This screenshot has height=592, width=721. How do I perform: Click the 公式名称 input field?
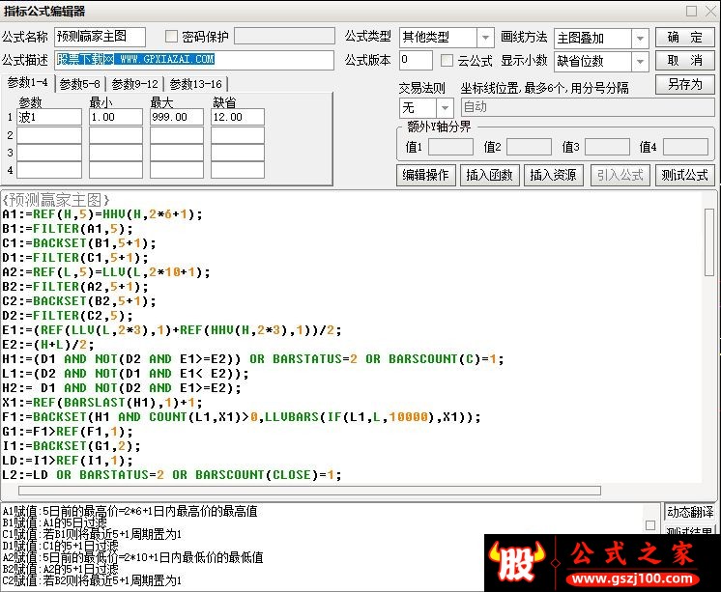[x=100, y=38]
